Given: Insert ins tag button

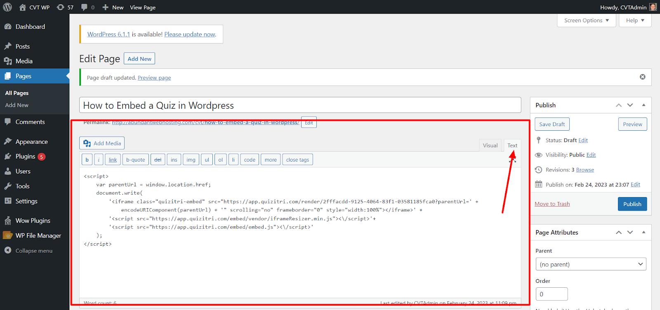Looking at the screenshot, I should (174, 160).
